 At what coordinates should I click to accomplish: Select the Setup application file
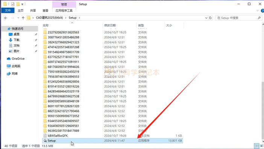(x=112, y=141)
